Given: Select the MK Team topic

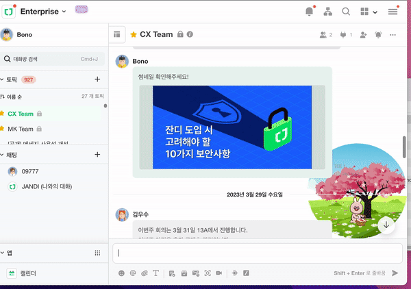Looking at the screenshot, I should 50,129.
